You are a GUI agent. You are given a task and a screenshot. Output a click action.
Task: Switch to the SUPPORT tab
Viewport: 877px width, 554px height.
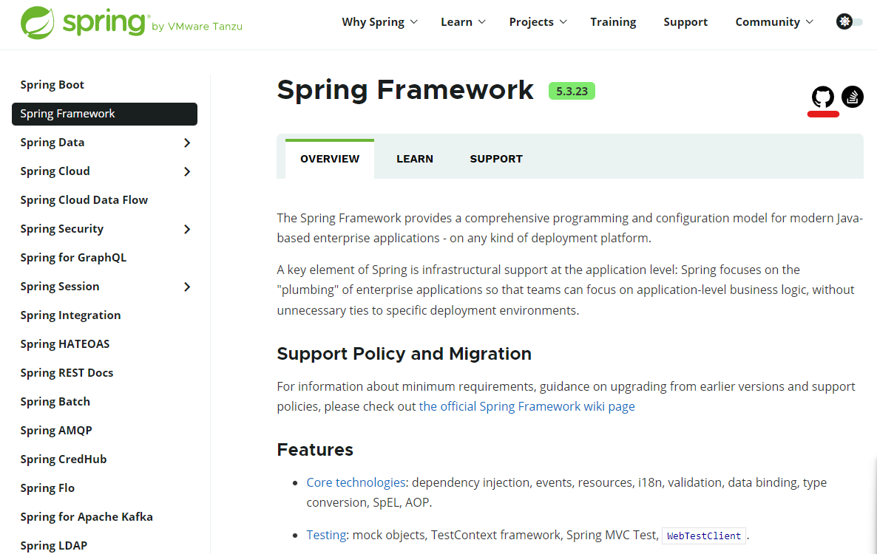(x=496, y=159)
